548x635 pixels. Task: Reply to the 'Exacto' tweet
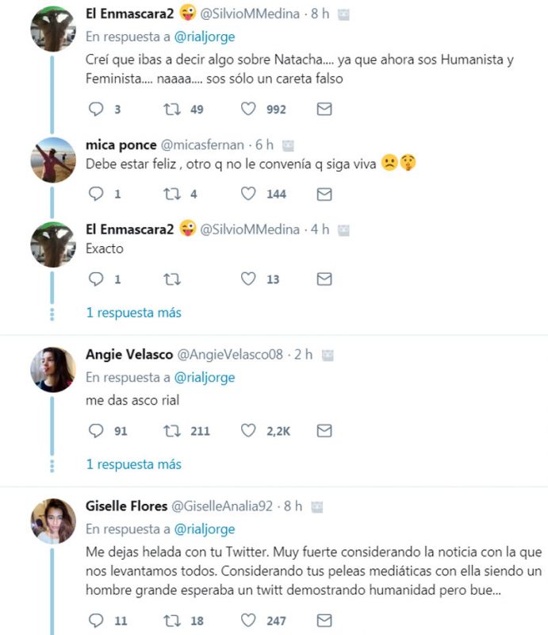(x=95, y=279)
